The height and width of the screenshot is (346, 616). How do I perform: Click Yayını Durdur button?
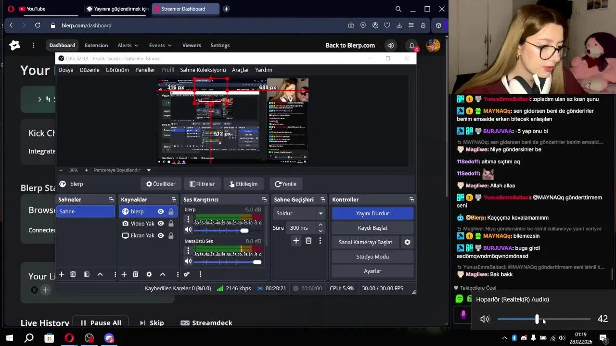tap(372, 213)
